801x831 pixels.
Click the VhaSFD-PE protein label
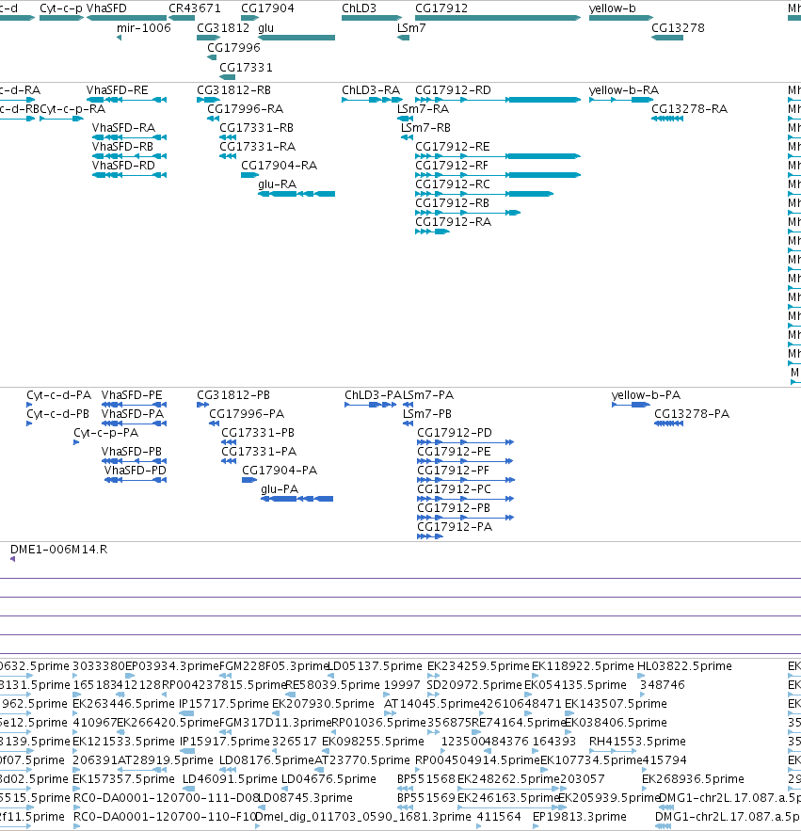click(x=132, y=395)
